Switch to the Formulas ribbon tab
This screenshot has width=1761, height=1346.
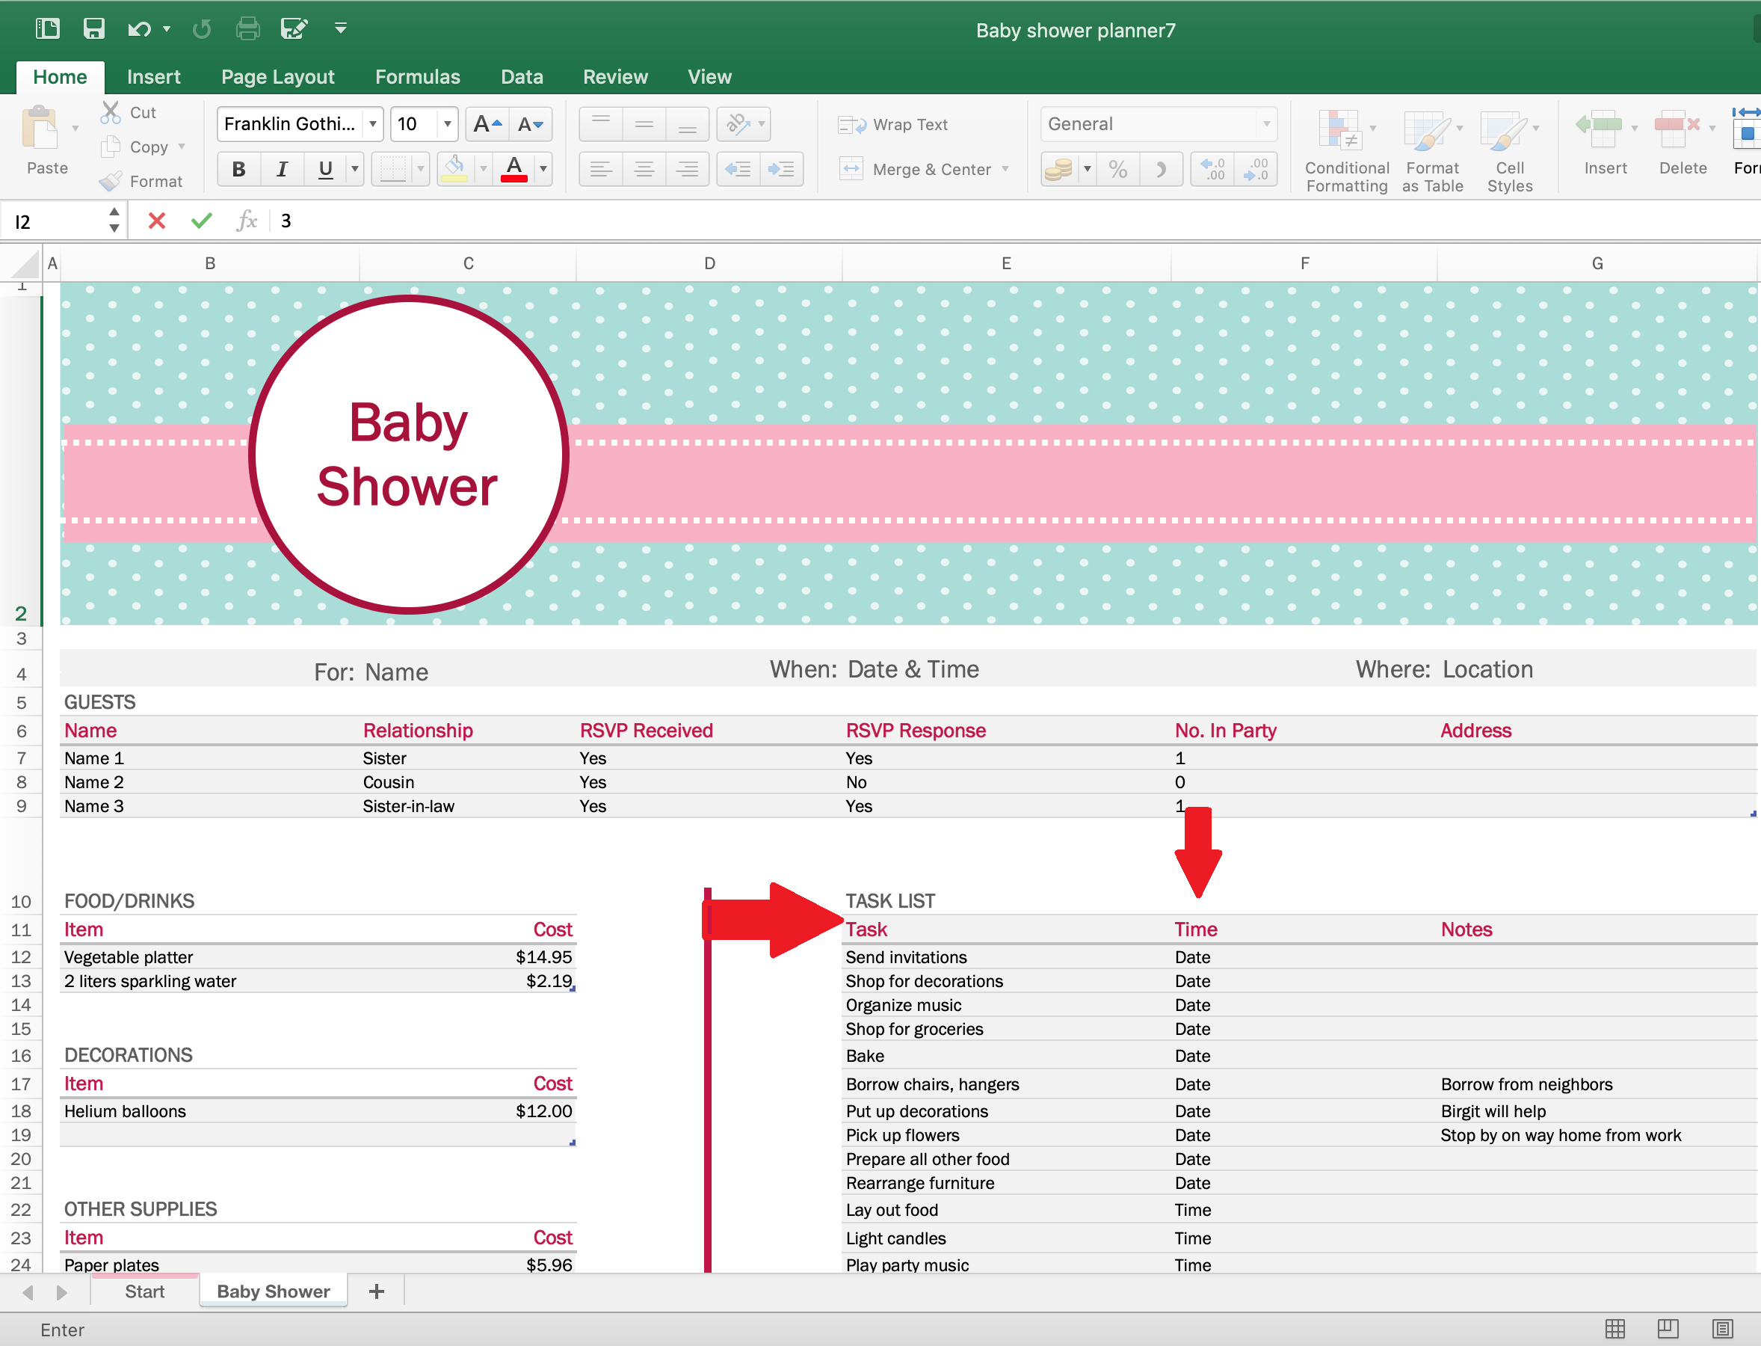click(417, 76)
